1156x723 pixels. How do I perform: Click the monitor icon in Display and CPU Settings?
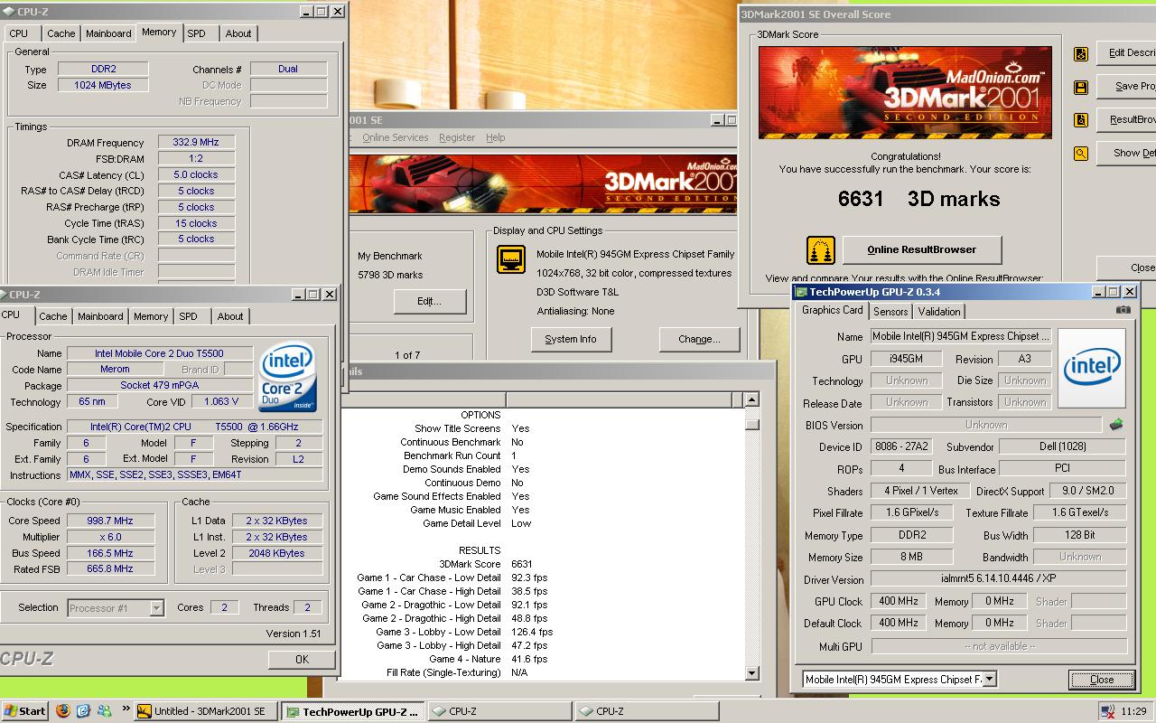point(511,259)
